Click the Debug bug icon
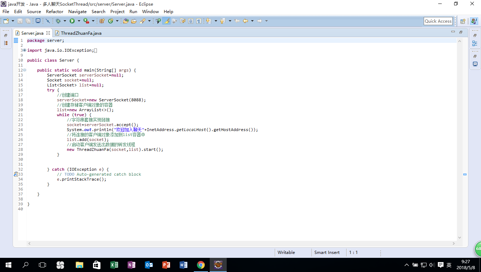 pos(58,21)
